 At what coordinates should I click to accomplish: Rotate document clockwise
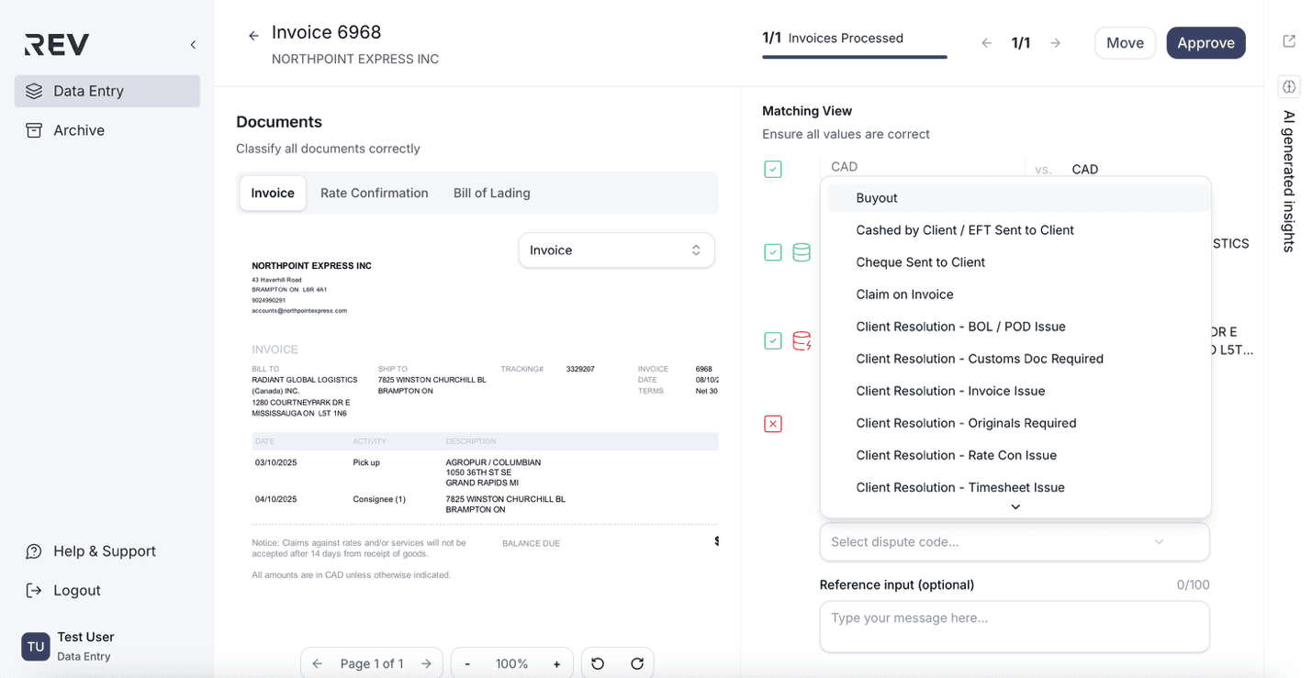coord(637,663)
